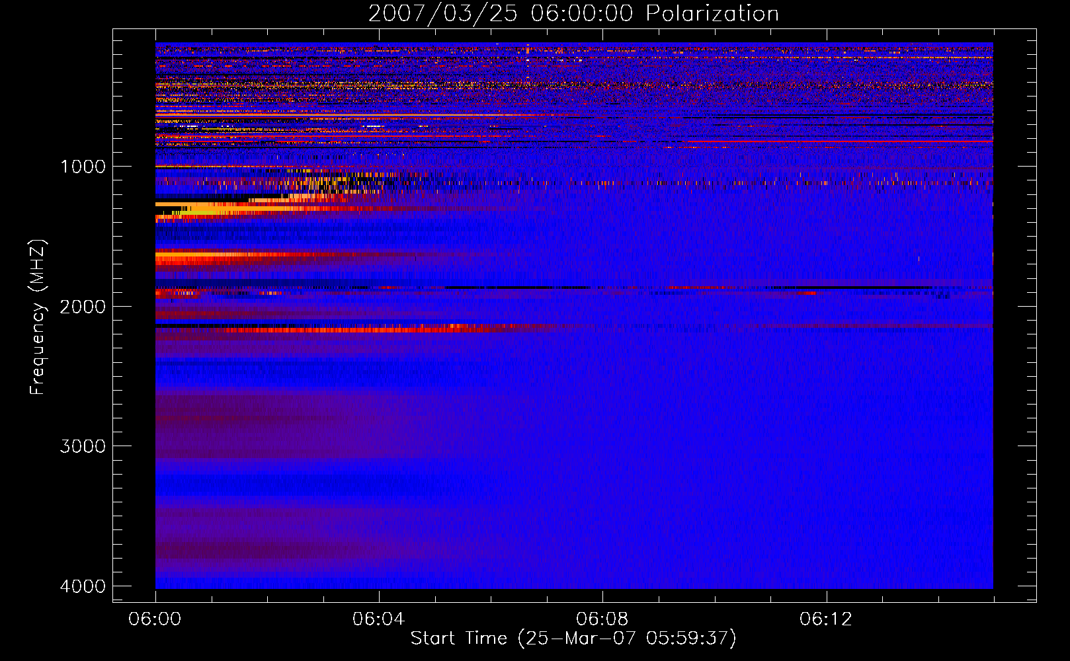Click the 06:08 time tick label
Screen dimensions: 1070x661
point(602,619)
